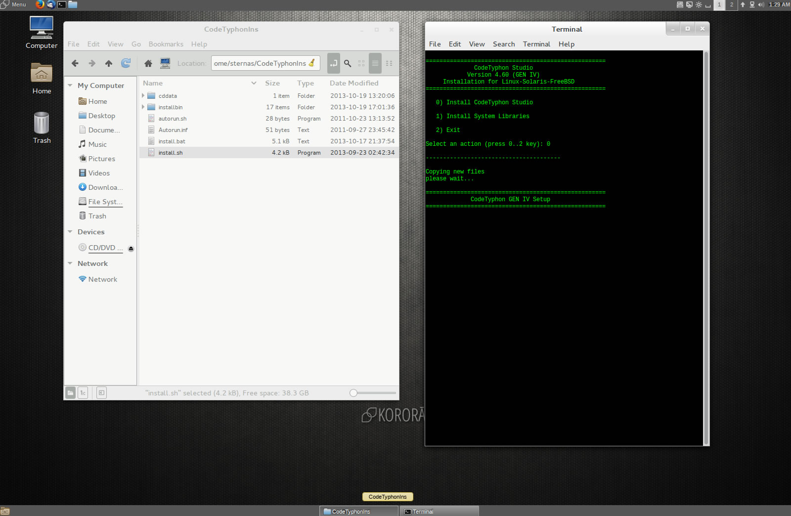This screenshot has width=791, height=516.
Task: Go to the Home folder via toolbar
Action: [x=148, y=63]
